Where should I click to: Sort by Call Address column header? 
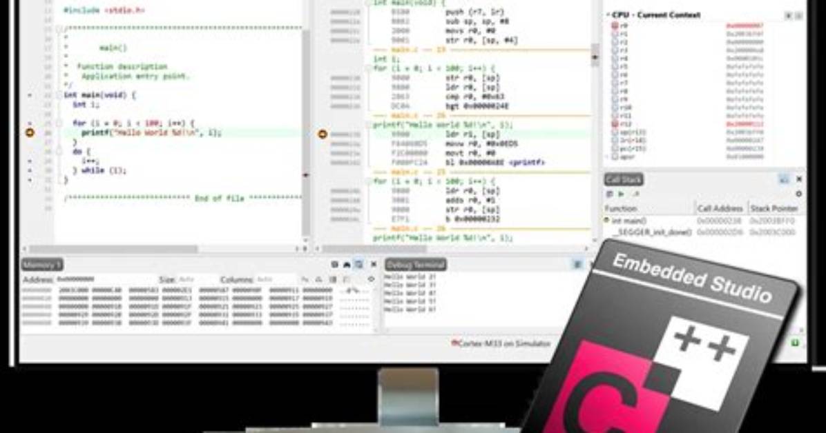pos(720,208)
